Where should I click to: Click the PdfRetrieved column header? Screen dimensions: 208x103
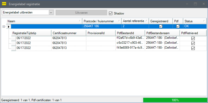193,33
